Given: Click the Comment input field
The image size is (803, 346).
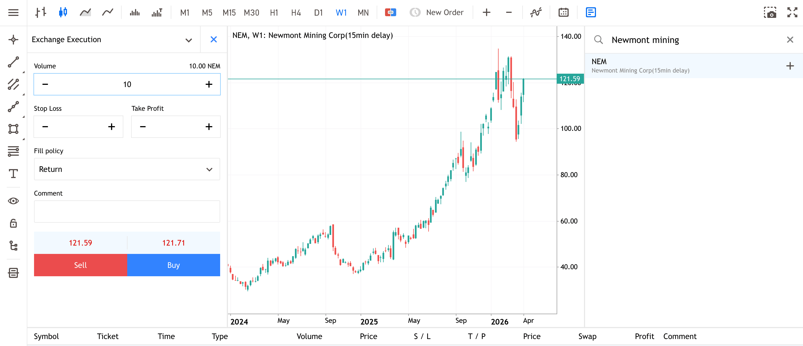Looking at the screenshot, I should (127, 212).
